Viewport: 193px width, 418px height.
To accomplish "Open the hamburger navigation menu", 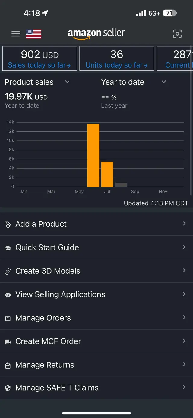I will (x=16, y=34).
